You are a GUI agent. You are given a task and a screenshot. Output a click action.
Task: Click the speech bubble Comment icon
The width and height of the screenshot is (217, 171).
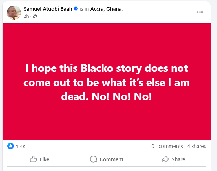point(94,159)
